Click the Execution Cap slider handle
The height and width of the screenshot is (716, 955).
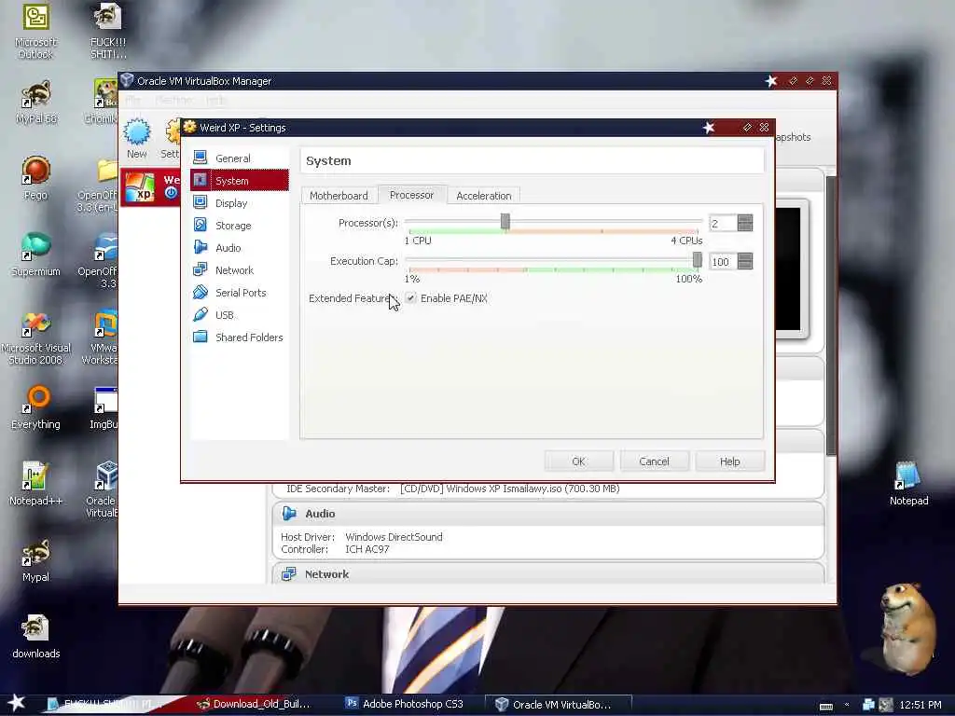tap(698, 261)
